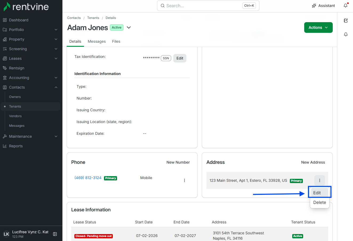Viewport: 353px width, 241px height.
Task: Expand the Leases menu chevron
Action: pyautogui.click(x=56, y=58)
